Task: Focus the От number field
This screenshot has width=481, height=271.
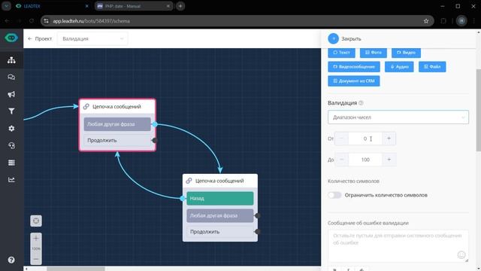Action: [365, 139]
